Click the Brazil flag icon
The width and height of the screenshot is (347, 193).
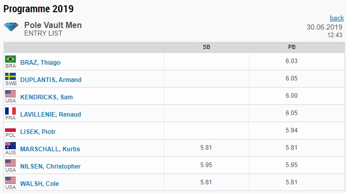pyautogui.click(x=10, y=59)
